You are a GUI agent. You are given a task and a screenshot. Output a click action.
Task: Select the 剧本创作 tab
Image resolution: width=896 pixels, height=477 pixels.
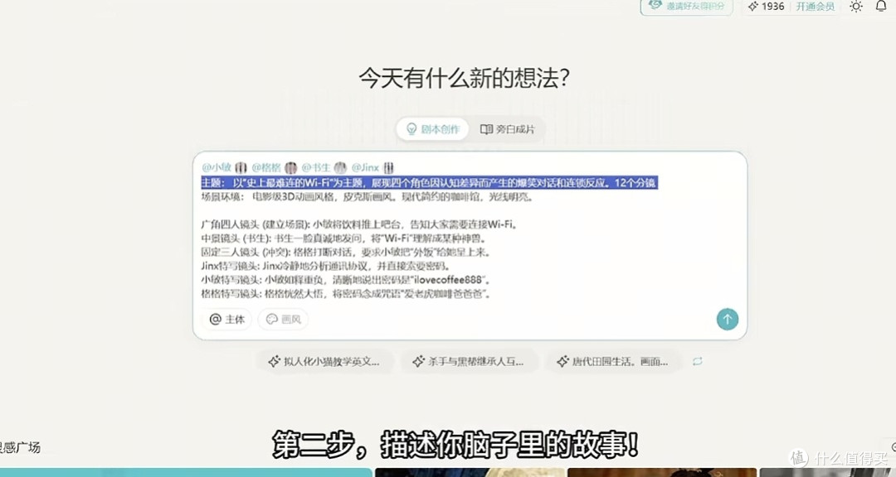(x=432, y=129)
